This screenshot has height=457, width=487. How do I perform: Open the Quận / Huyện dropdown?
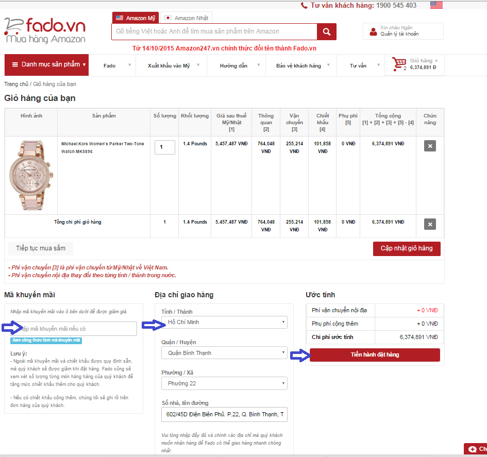pos(224,353)
